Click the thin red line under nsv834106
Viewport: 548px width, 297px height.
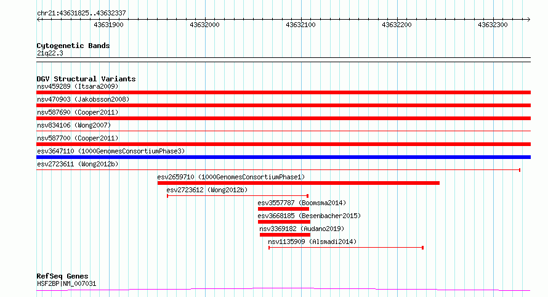(x=283, y=131)
